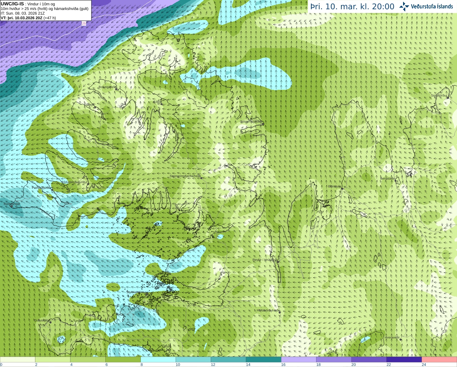Select the 0–2 m/s pale legend swatch
This screenshot has height=367, width=457.
pyautogui.click(x=18, y=360)
